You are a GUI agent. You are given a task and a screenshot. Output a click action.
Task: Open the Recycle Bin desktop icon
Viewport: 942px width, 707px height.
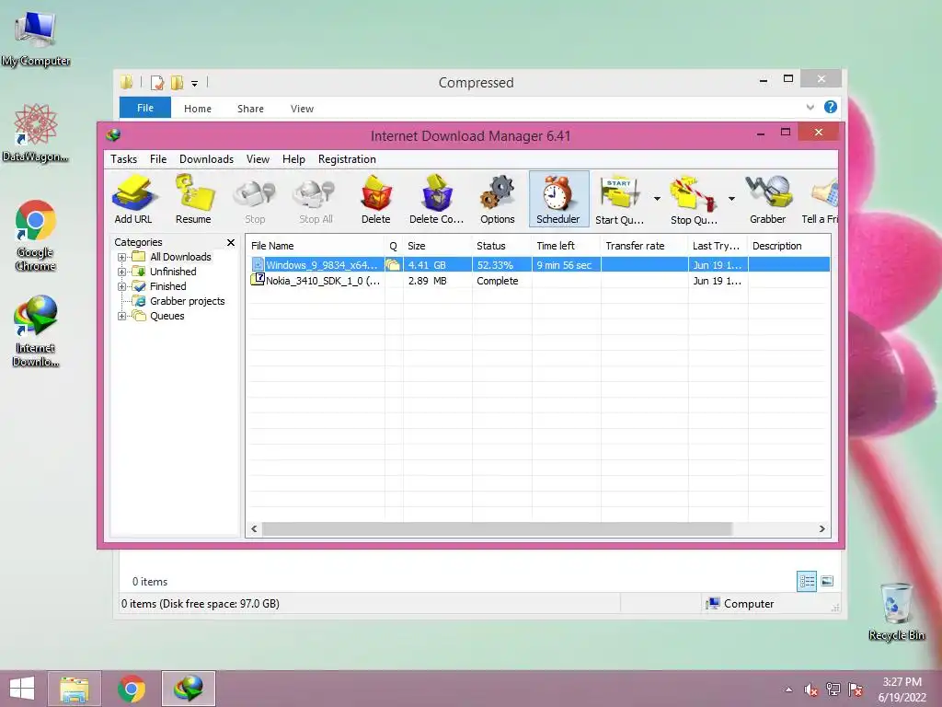(x=896, y=611)
